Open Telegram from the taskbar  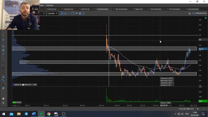(x=26, y=114)
